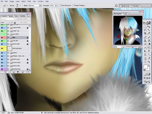Open the Image menu
Screen dimensions: 152x114
[12, 1]
